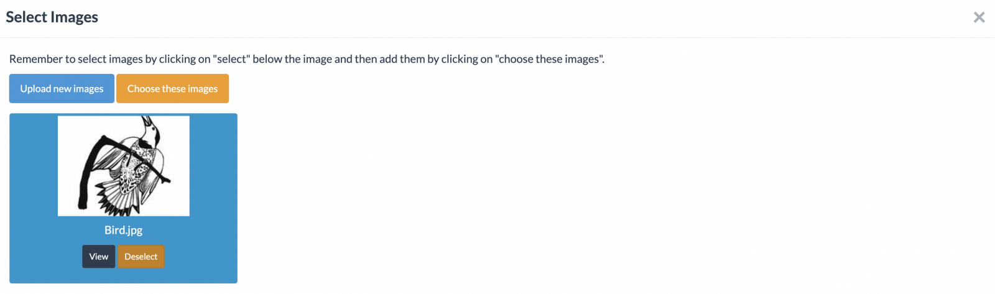This screenshot has width=995, height=294.
Task: Click the bird drawing thumbnail
Action: click(x=123, y=166)
